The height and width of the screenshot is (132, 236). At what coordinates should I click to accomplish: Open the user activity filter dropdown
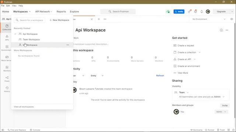point(79,76)
